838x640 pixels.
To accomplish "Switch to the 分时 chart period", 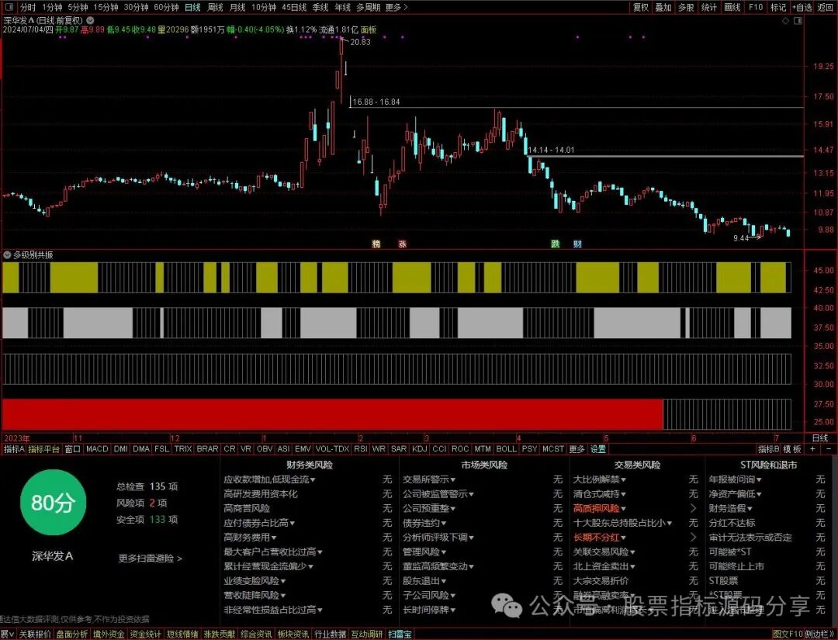I will [x=28, y=7].
